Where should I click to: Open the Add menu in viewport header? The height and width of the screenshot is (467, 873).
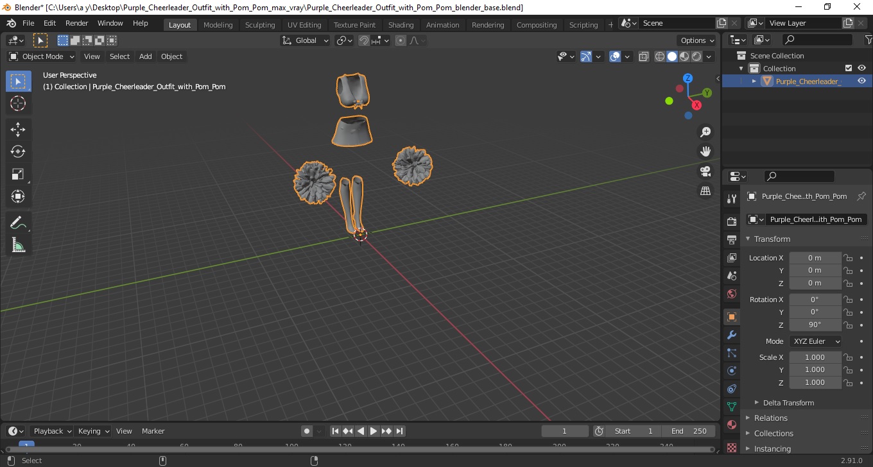click(146, 56)
